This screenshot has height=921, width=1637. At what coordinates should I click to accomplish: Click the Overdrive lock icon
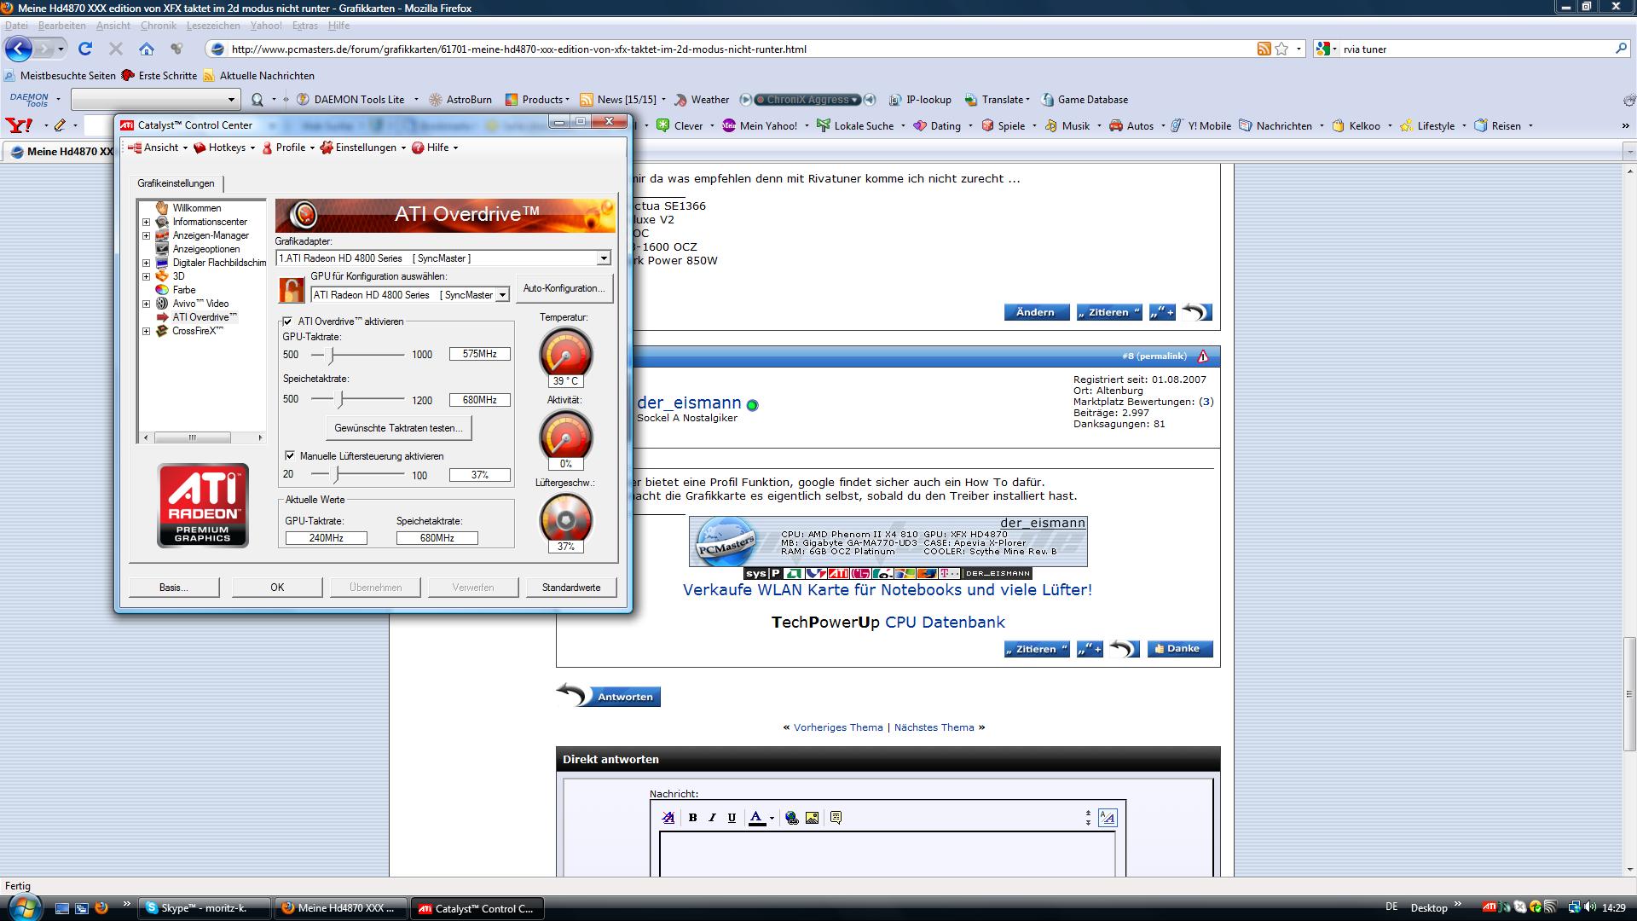[x=292, y=290]
